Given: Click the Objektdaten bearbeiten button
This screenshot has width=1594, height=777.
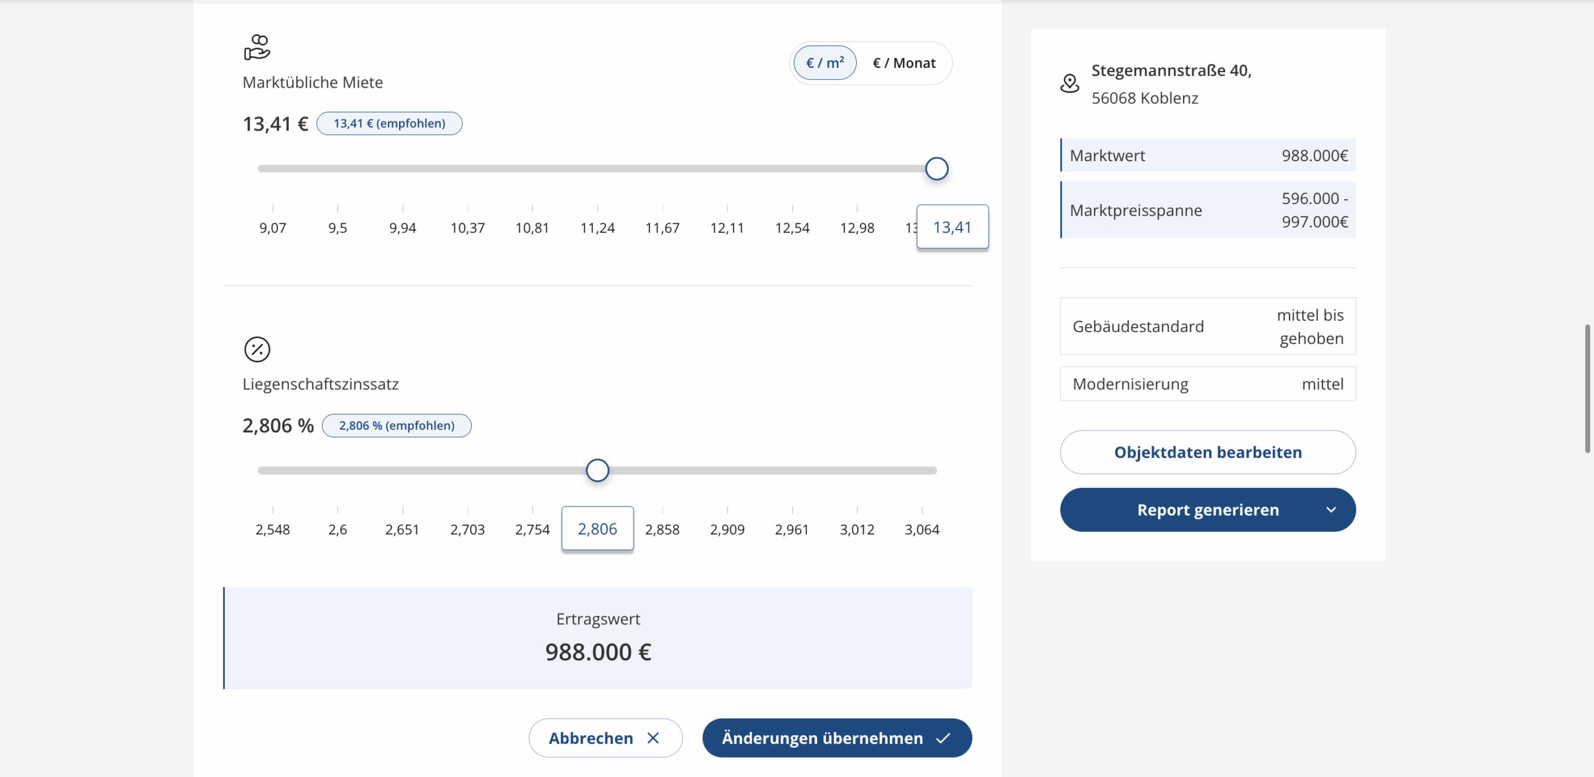Looking at the screenshot, I should click(x=1207, y=452).
